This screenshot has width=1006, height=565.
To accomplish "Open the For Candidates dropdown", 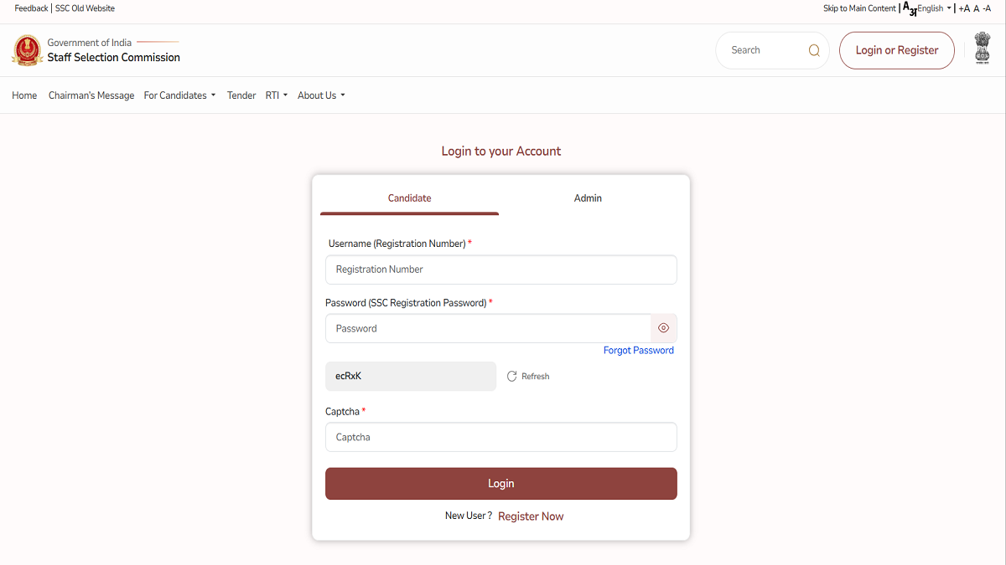I will point(179,95).
